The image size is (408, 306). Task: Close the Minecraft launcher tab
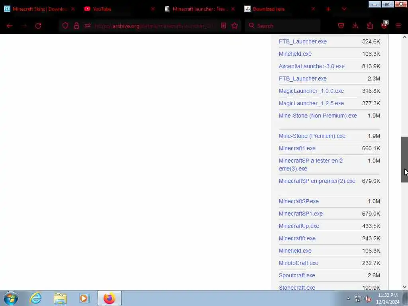click(x=233, y=9)
